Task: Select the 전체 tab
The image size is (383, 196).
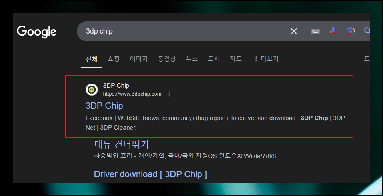Action: [92, 59]
